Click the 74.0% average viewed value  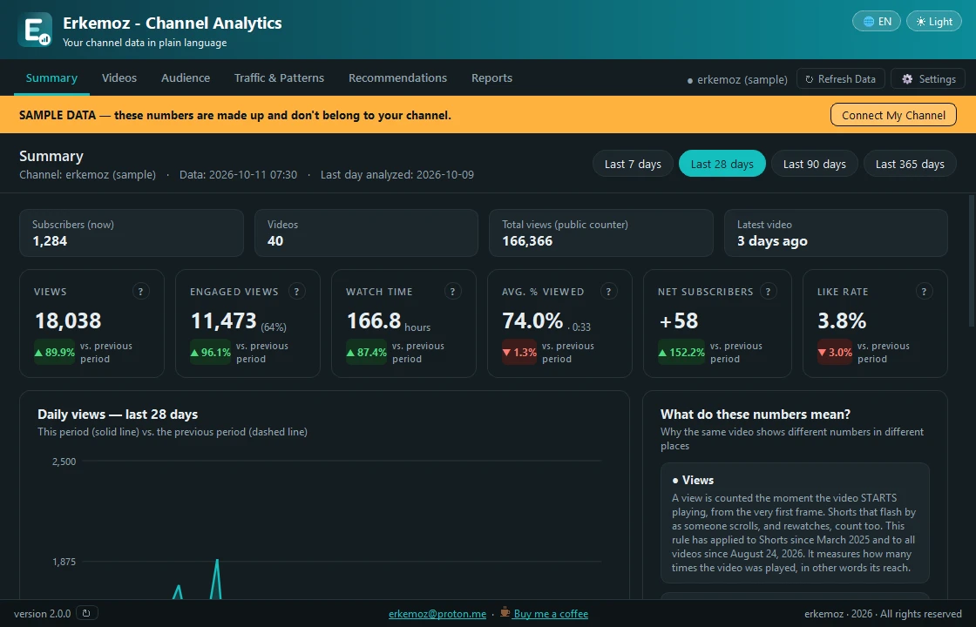(532, 321)
